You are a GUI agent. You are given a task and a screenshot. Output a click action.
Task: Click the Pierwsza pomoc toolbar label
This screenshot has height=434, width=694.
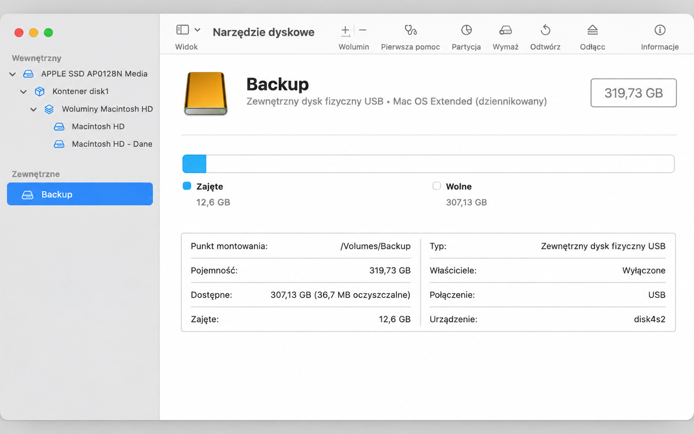pyautogui.click(x=410, y=47)
